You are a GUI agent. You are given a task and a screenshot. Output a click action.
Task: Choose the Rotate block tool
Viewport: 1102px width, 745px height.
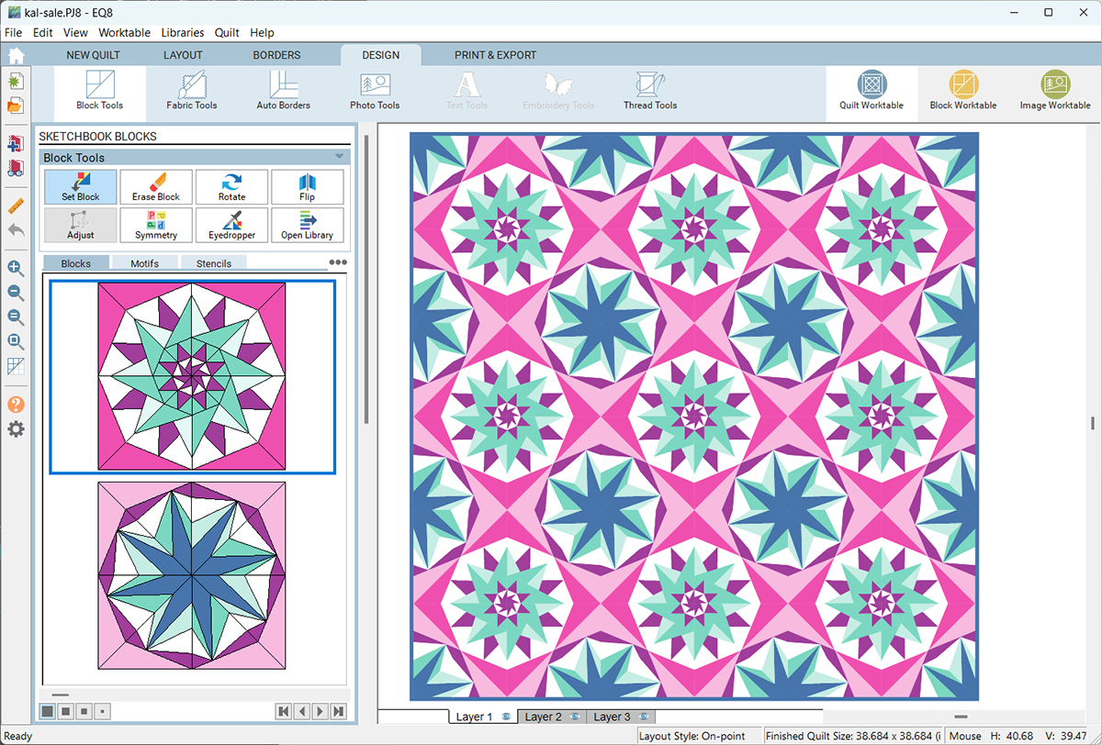[x=231, y=186]
